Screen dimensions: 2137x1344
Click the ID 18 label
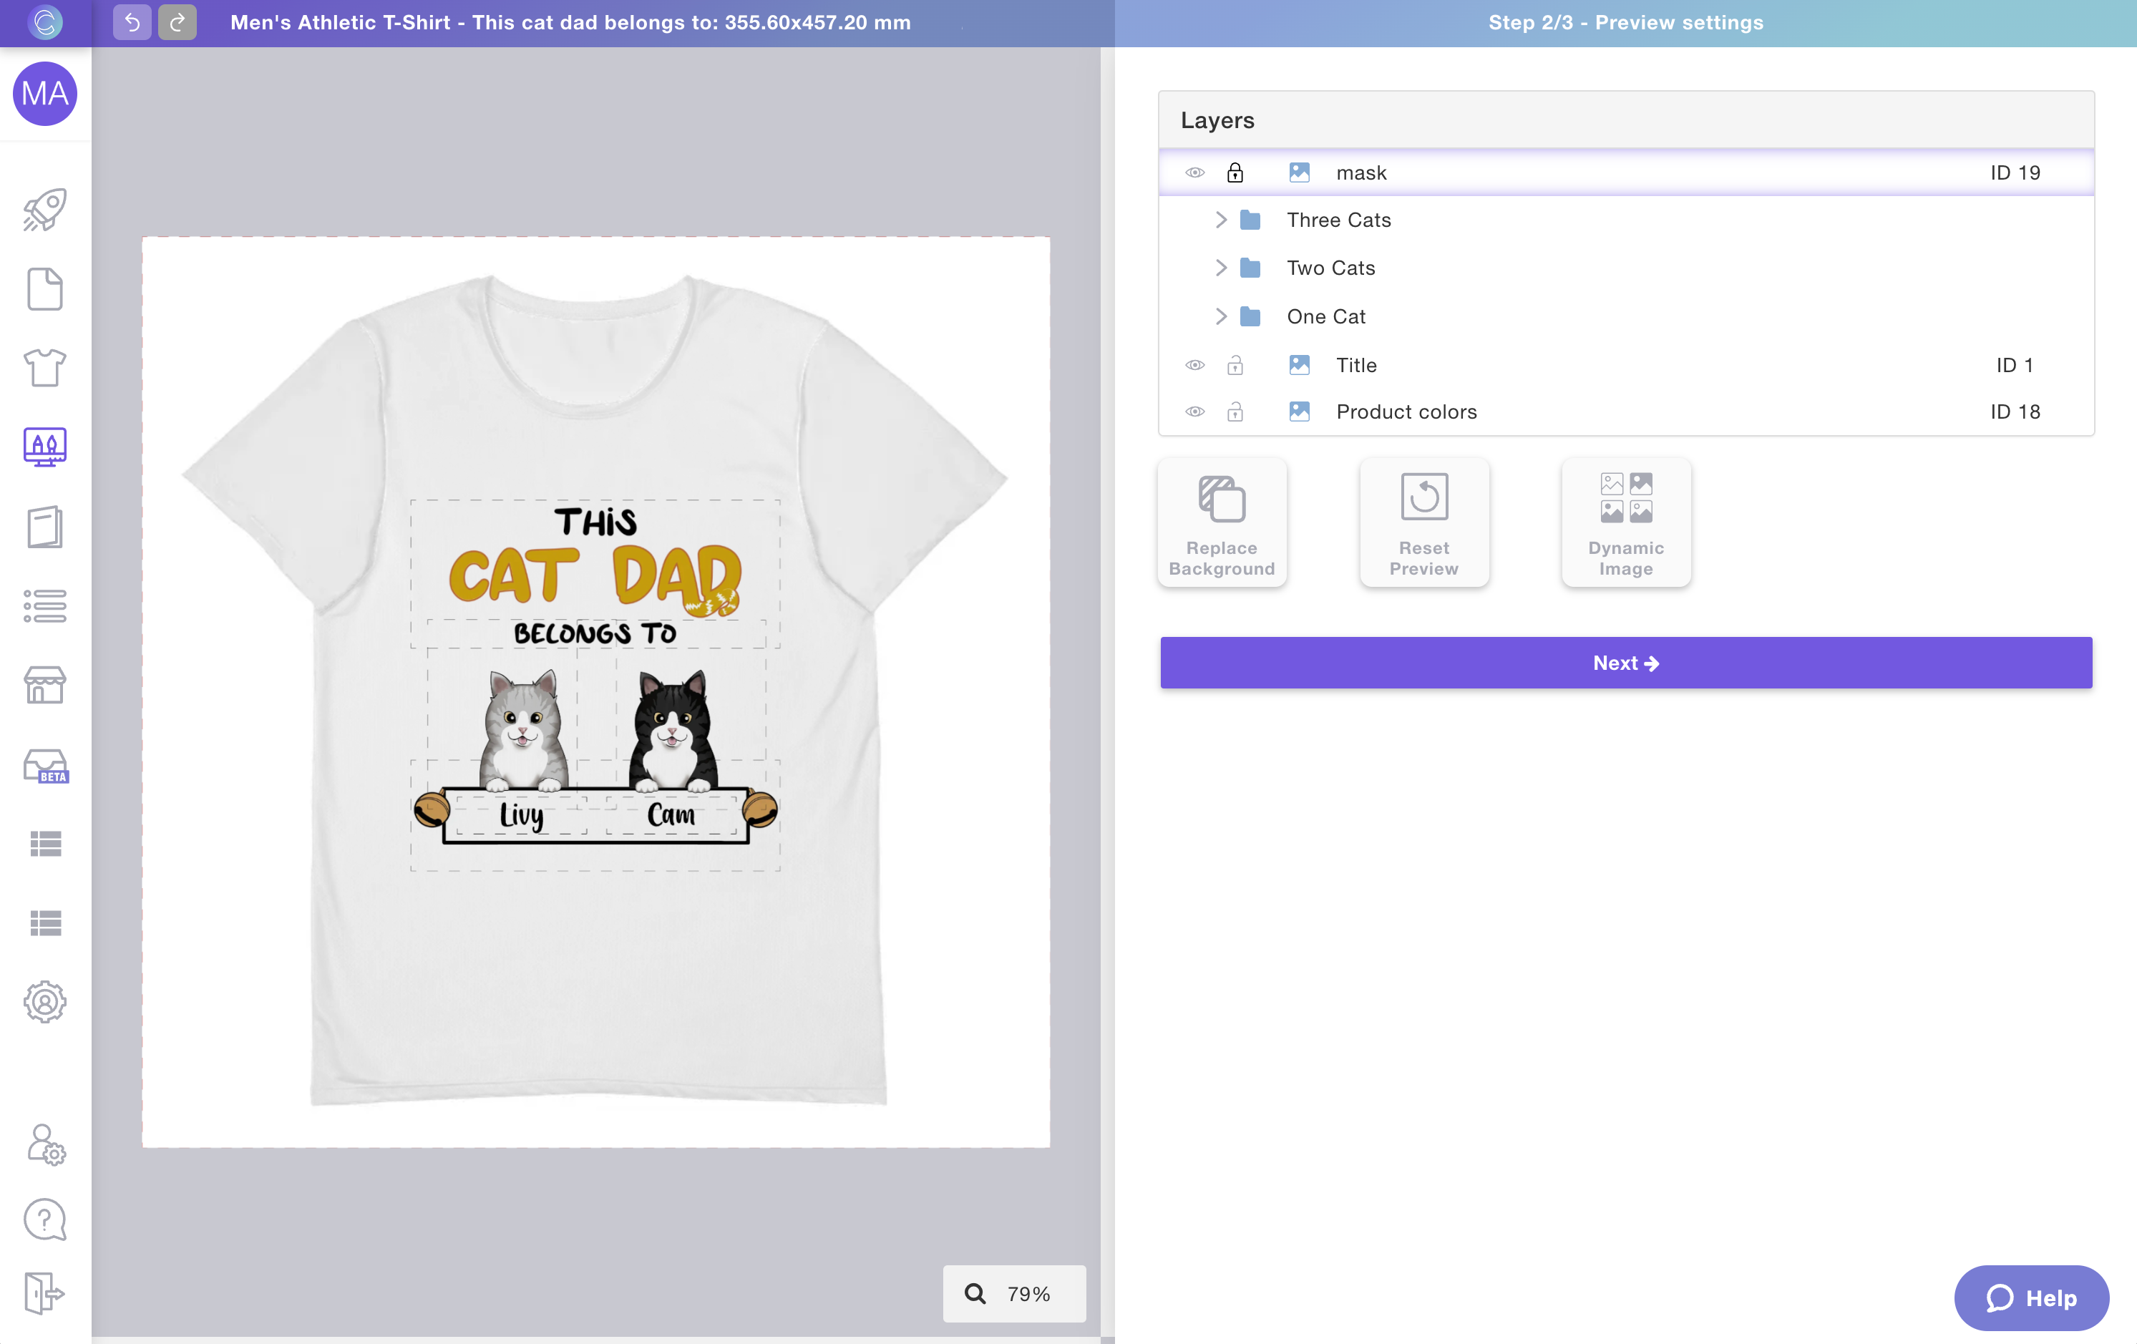click(2015, 412)
